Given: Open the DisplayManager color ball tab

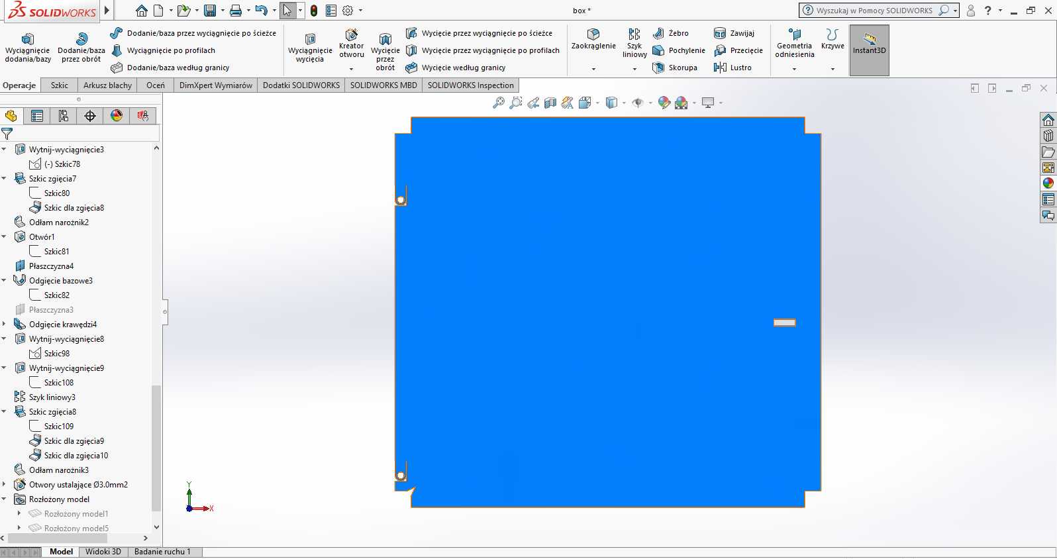Looking at the screenshot, I should tap(117, 116).
